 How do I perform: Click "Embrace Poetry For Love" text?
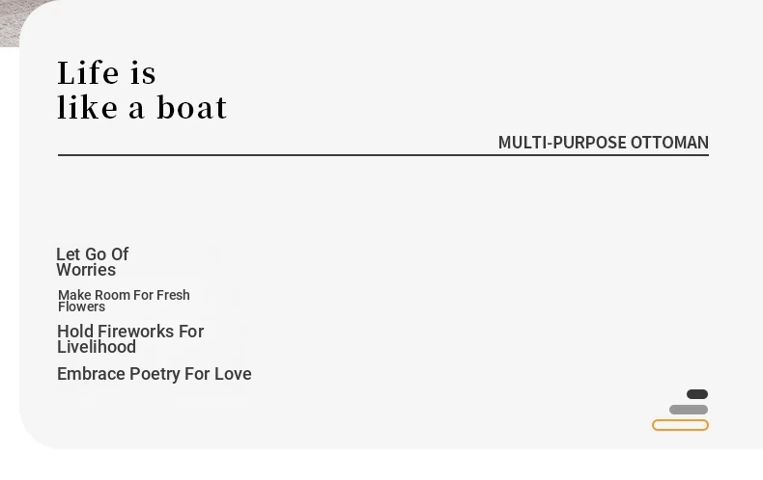(155, 374)
